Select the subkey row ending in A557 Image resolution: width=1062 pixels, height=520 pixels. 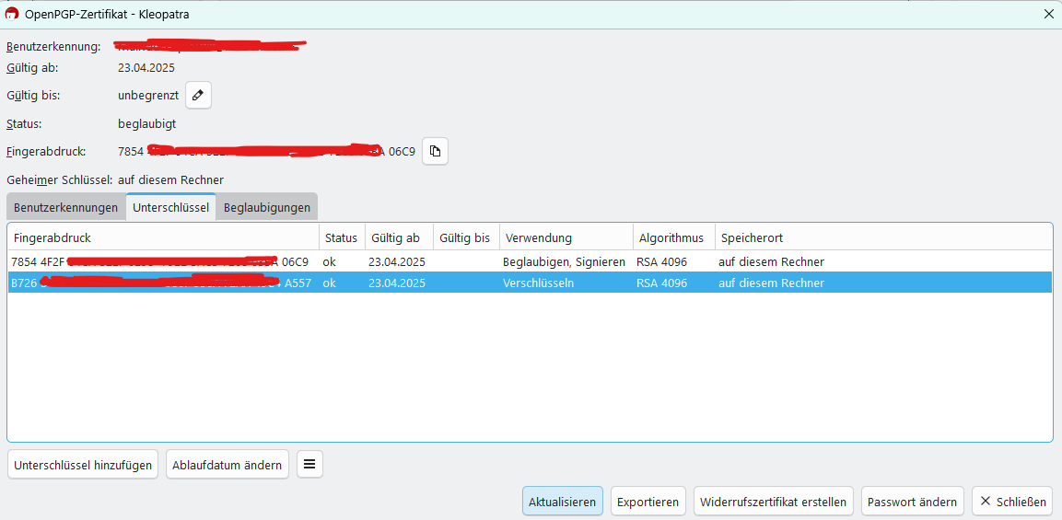530,283
